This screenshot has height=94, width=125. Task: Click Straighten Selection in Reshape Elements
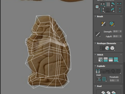click(102, 48)
